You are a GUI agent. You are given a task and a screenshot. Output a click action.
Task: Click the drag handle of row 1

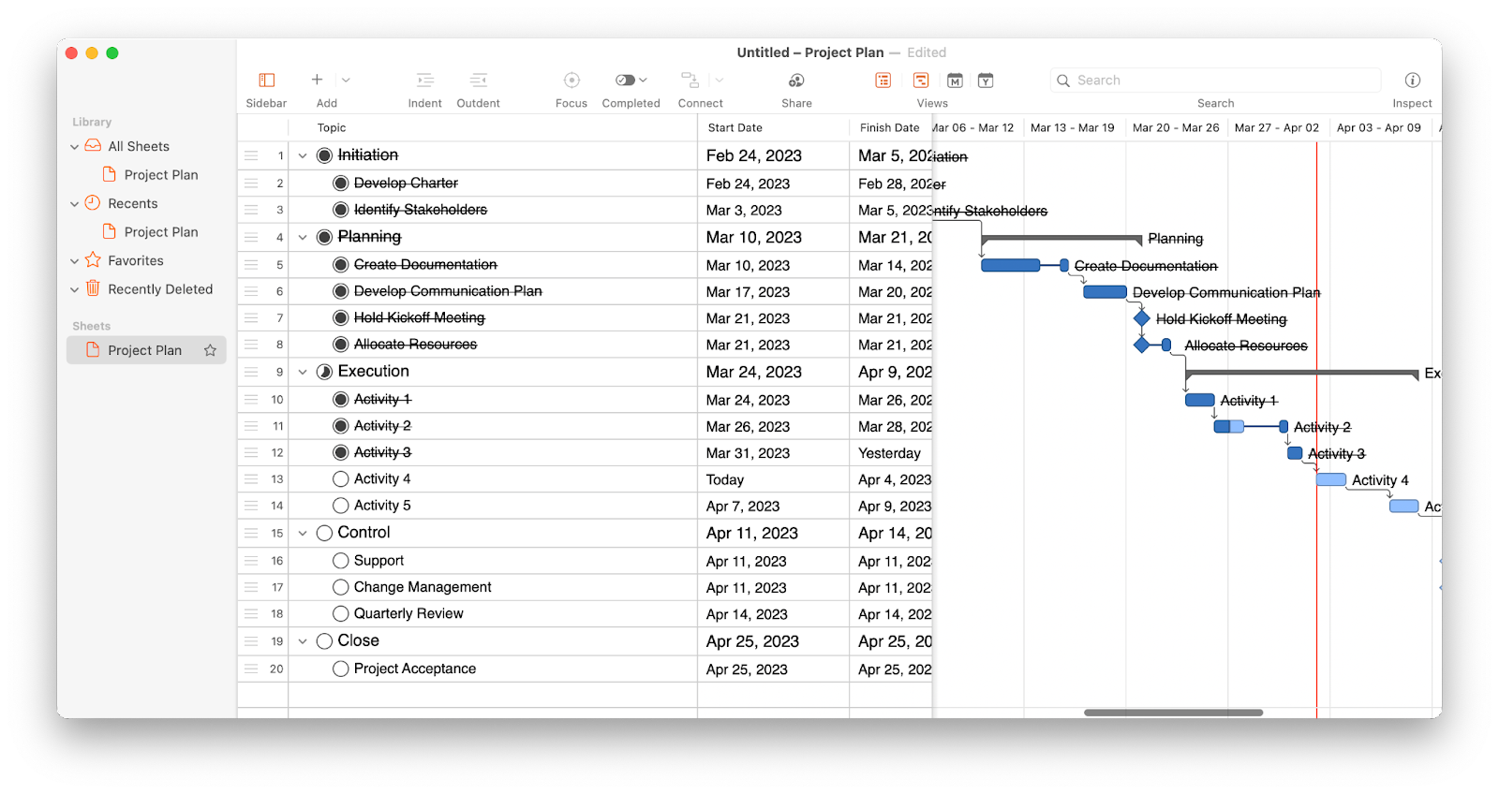pos(251,156)
